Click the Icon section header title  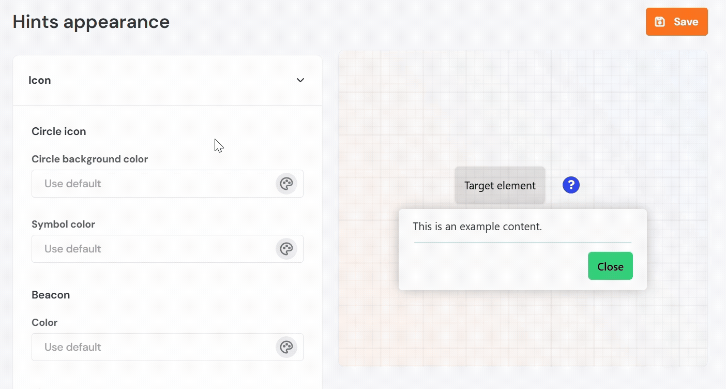coord(40,80)
